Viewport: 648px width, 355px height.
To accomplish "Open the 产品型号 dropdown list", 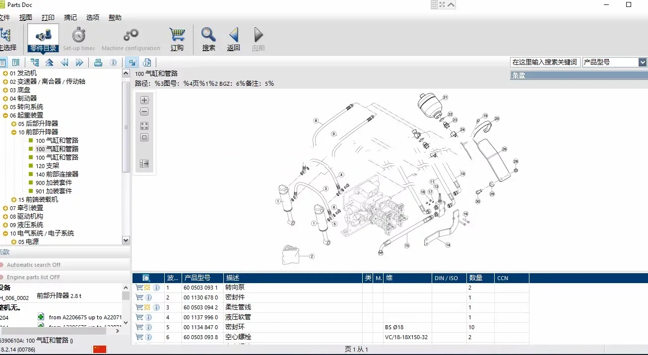I will pyautogui.click(x=643, y=62).
